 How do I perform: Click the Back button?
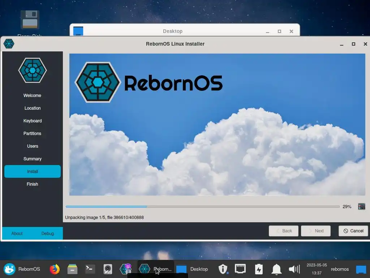pos(284,231)
